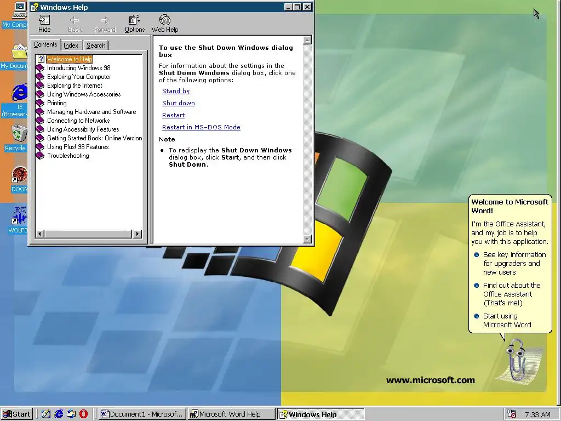Click contents pane scroll left arrow
The width and height of the screenshot is (561, 421).
(40, 234)
